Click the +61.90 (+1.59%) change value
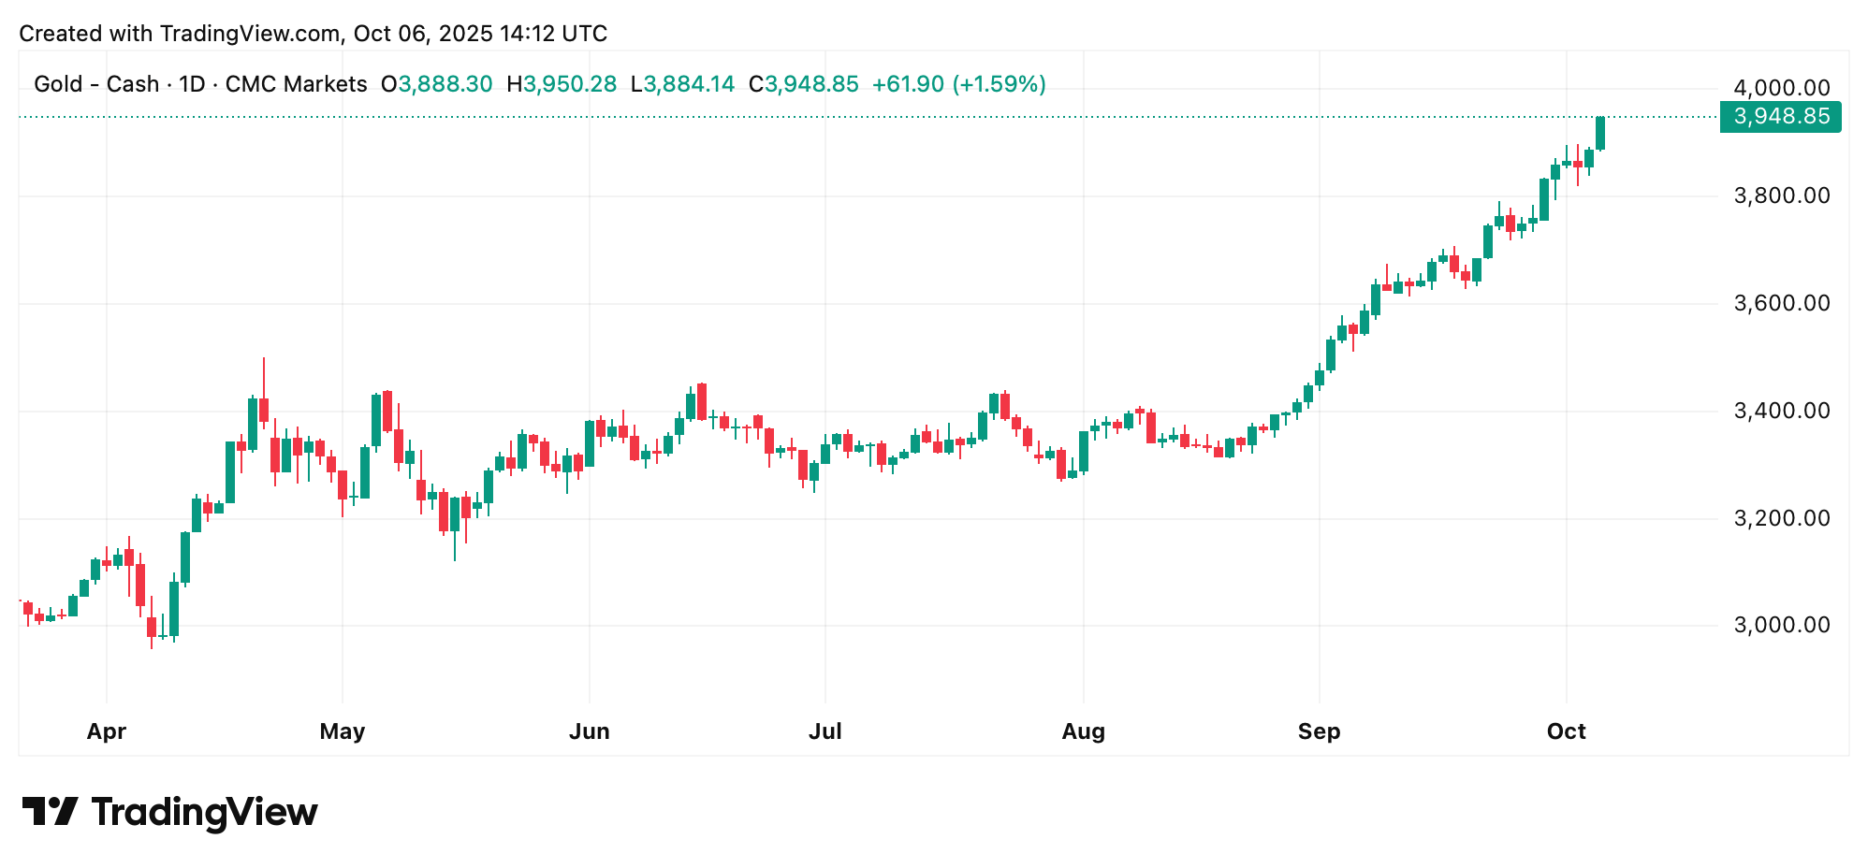Viewport: 1868px width, 868px height. [x=958, y=84]
